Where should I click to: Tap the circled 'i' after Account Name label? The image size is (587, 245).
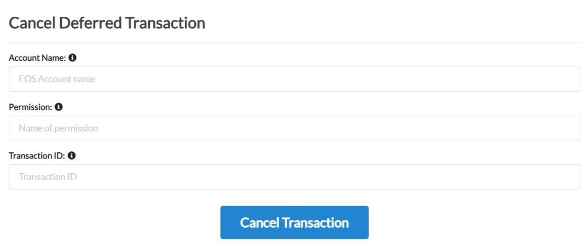pyautogui.click(x=73, y=58)
